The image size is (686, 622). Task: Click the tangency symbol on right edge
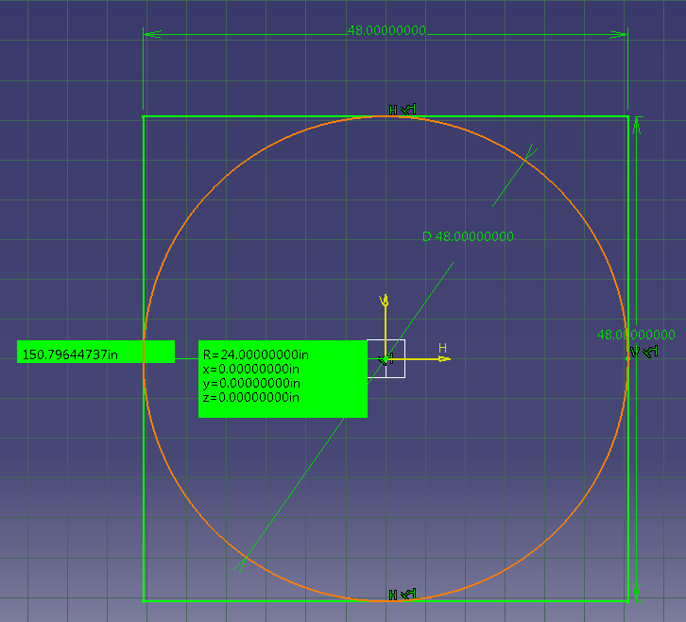[651, 353]
